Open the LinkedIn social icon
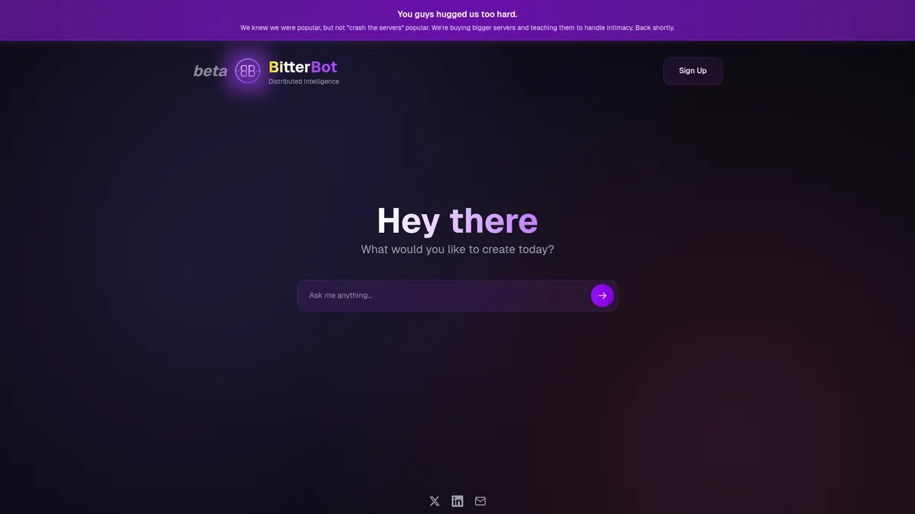Viewport: 915px width, 514px height. [457, 500]
